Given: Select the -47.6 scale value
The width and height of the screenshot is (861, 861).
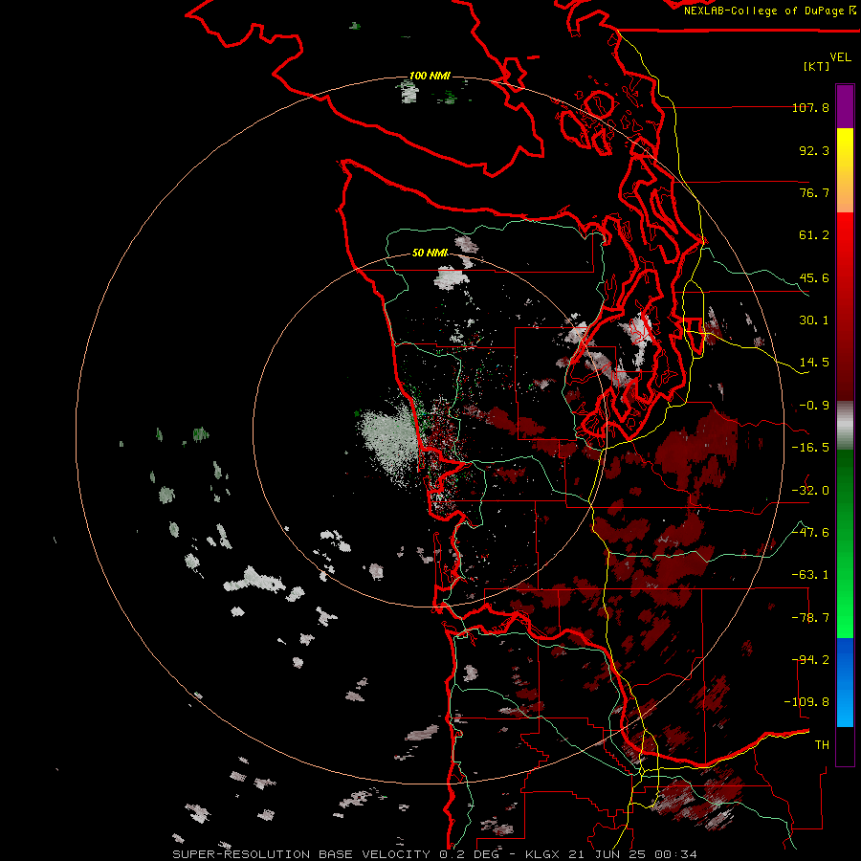Looking at the screenshot, I should tap(810, 533).
